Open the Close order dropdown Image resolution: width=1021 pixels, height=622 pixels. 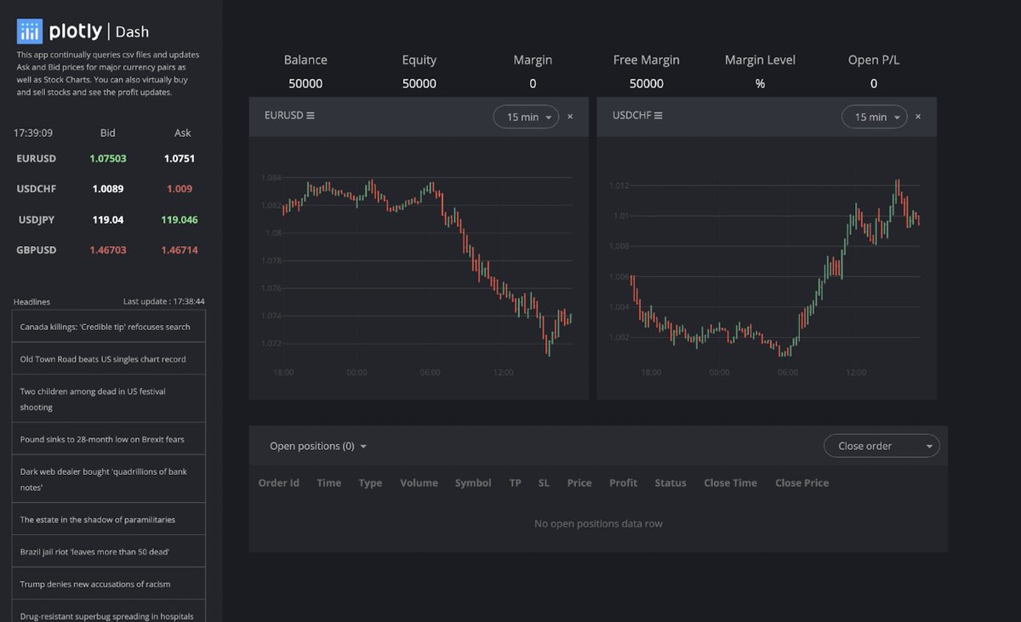tap(881, 445)
